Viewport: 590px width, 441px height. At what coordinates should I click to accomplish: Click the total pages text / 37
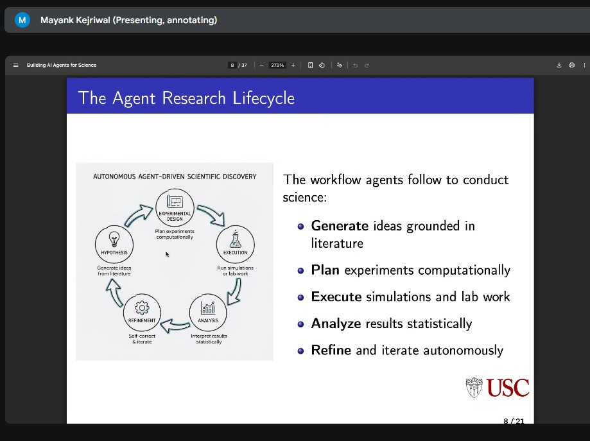pos(243,65)
